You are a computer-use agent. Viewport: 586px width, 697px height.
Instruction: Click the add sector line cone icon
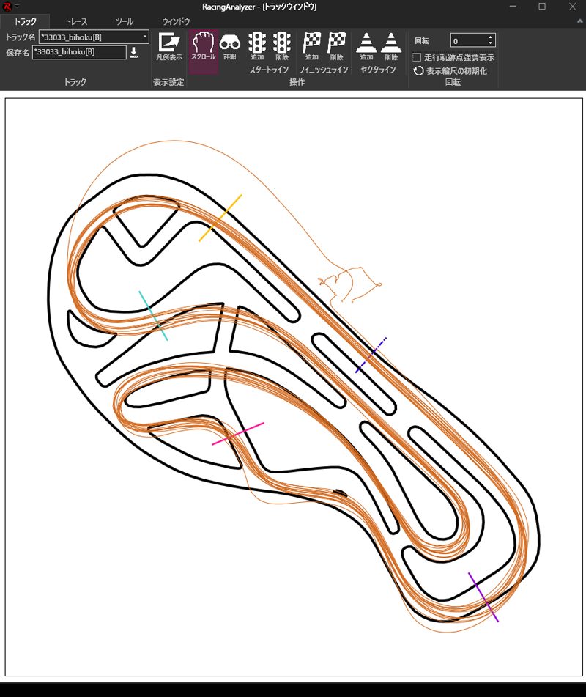pyautogui.click(x=366, y=45)
